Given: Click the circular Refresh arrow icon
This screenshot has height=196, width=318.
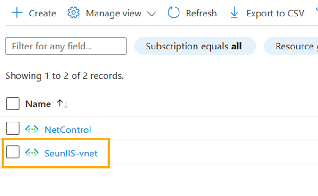Looking at the screenshot, I should pyautogui.click(x=174, y=13).
